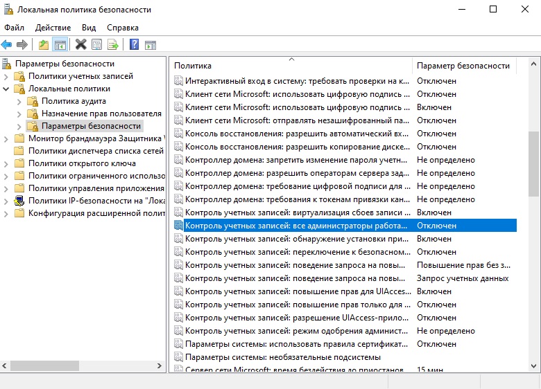Click the policy list vertical scrollbar thumb
Viewport: 541px width, 389px height.
(x=533, y=164)
